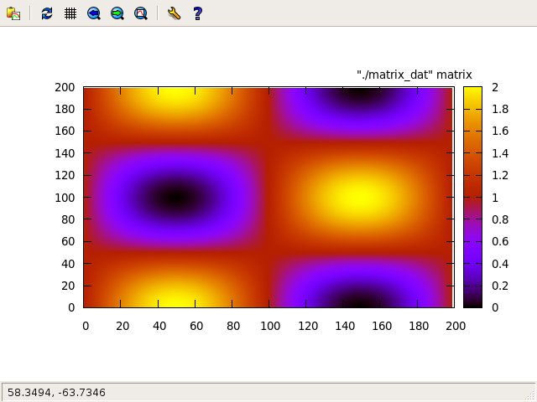Open the help question mark
Image resolution: width=537 pixels, height=402 pixels.
click(198, 13)
